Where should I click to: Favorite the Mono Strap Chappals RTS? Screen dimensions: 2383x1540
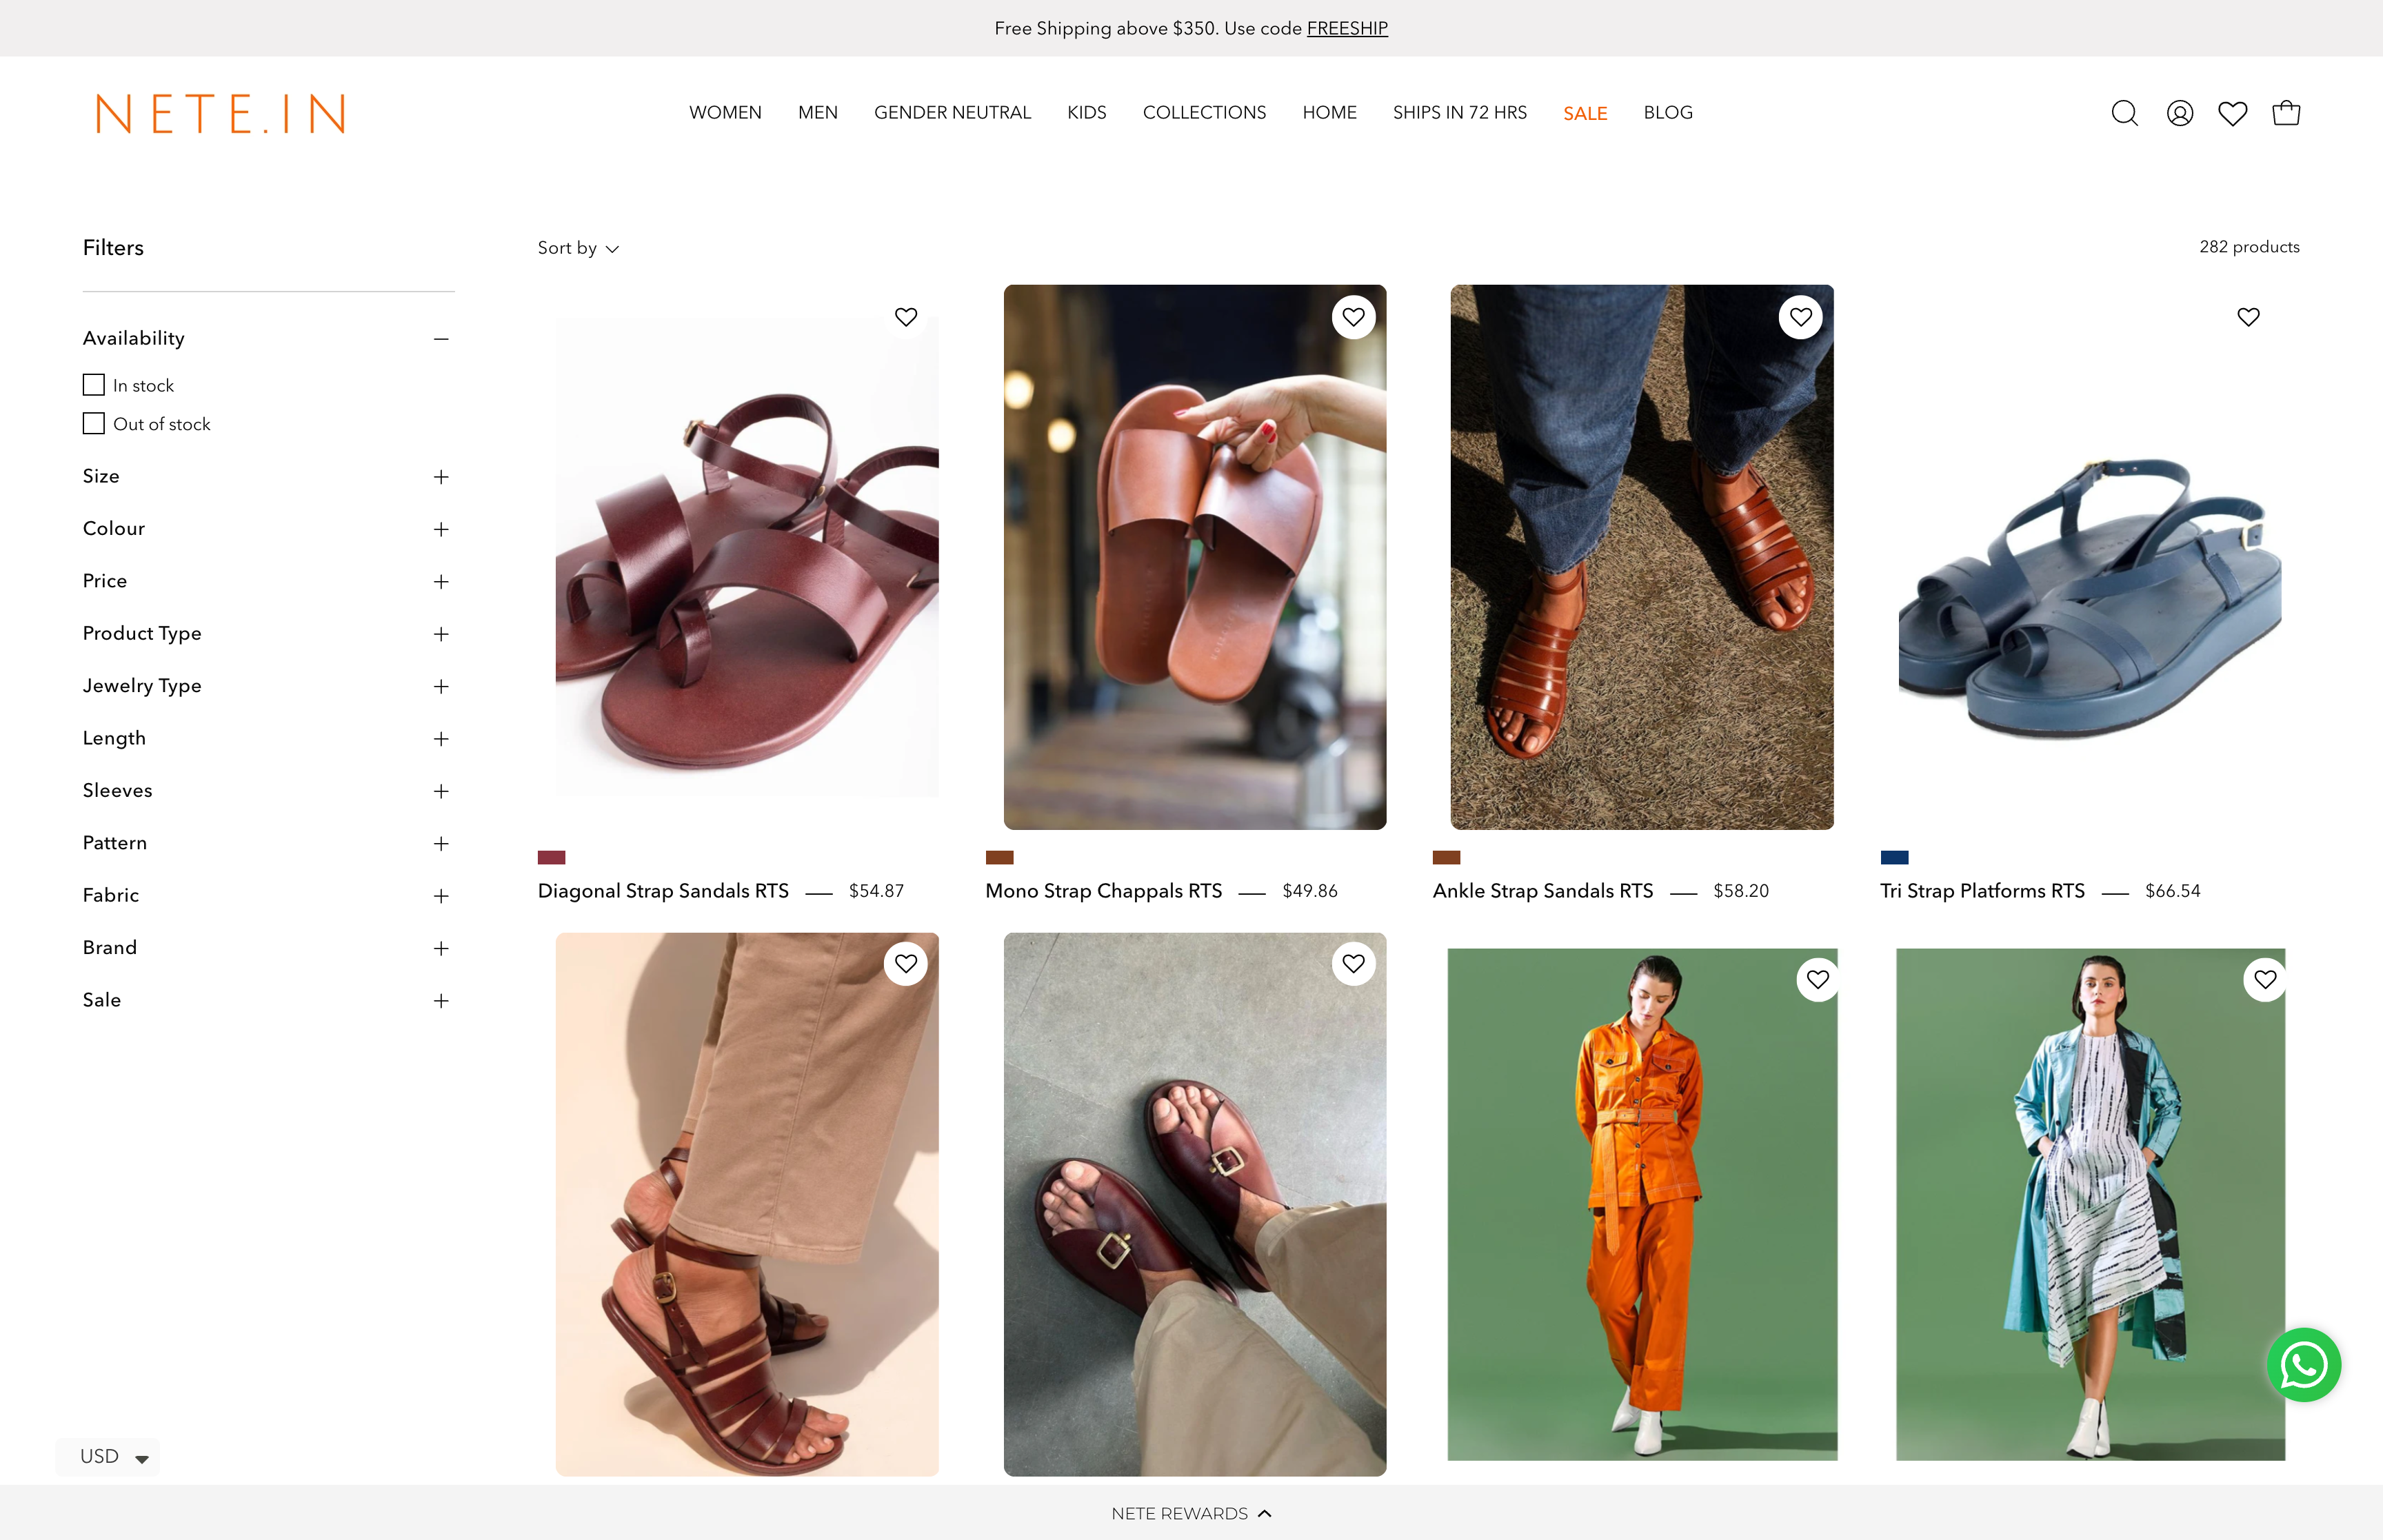[1354, 317]
